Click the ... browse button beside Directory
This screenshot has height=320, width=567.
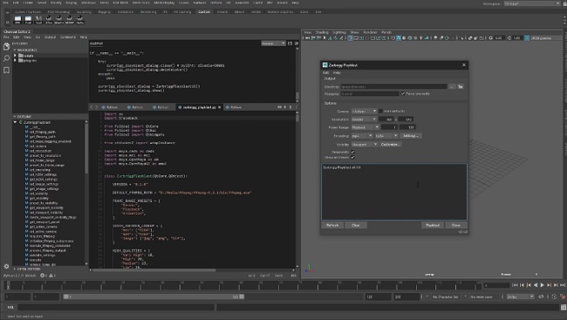tap(452, 86)
